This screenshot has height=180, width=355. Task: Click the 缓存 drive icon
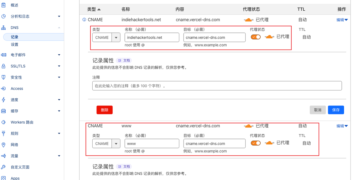tap(4, 111)
